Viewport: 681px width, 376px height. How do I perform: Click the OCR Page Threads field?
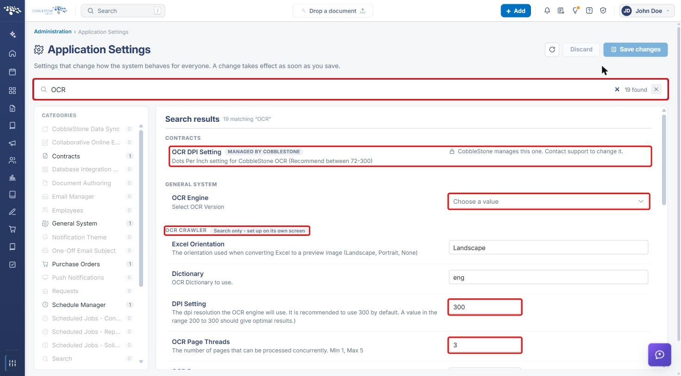tap(485, 345)
